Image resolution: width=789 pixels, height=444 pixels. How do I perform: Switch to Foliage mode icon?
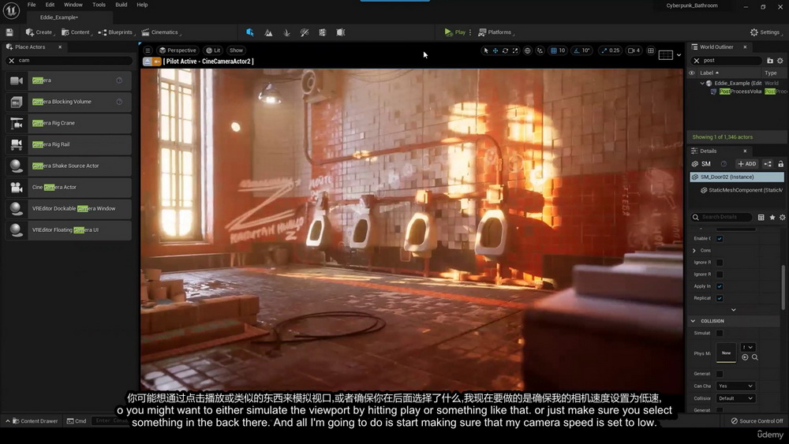click(x=286, y=32)
